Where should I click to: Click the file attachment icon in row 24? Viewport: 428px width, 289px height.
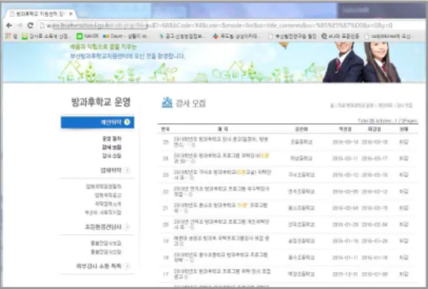193,162
